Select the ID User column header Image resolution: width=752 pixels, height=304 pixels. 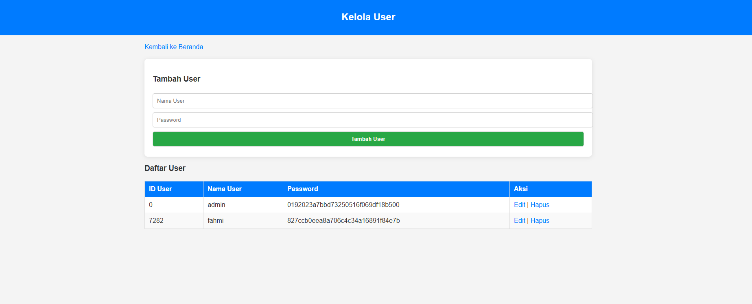tap(174, 189)
